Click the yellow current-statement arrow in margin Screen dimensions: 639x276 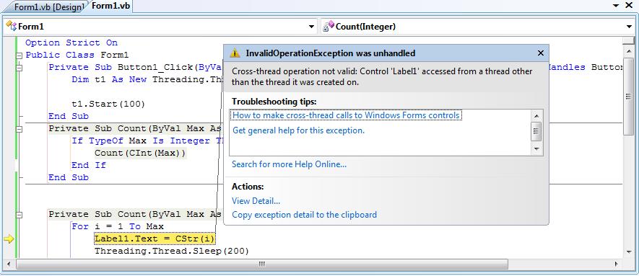coord(9,239)
